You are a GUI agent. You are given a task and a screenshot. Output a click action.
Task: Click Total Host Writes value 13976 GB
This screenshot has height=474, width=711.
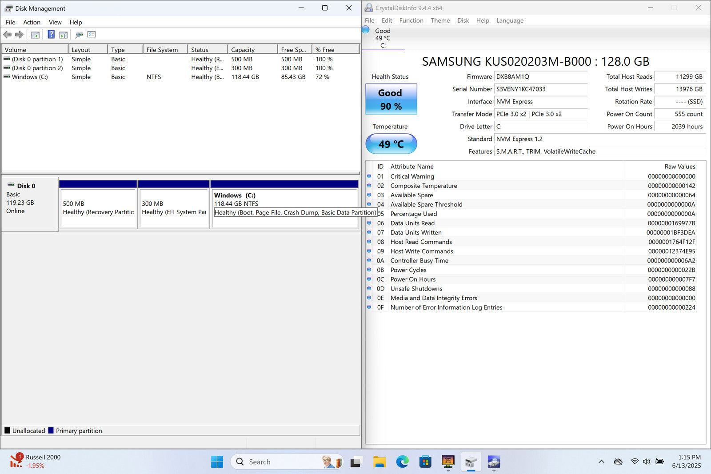680,89
